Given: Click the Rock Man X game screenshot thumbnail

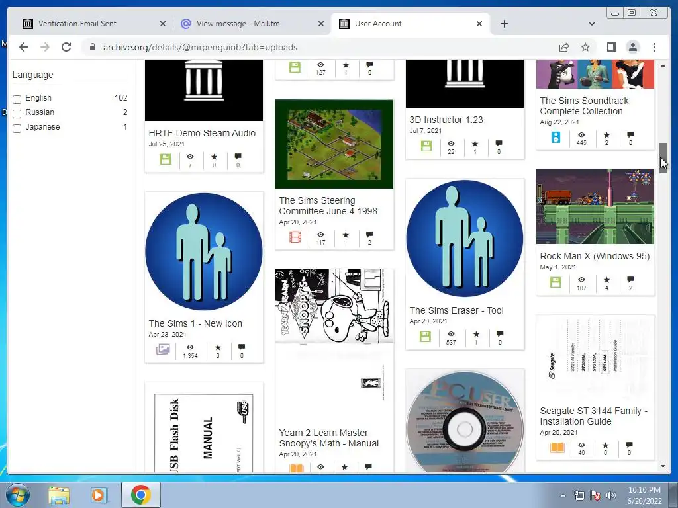Looking at the screenshot, I should tap(595, 206).
